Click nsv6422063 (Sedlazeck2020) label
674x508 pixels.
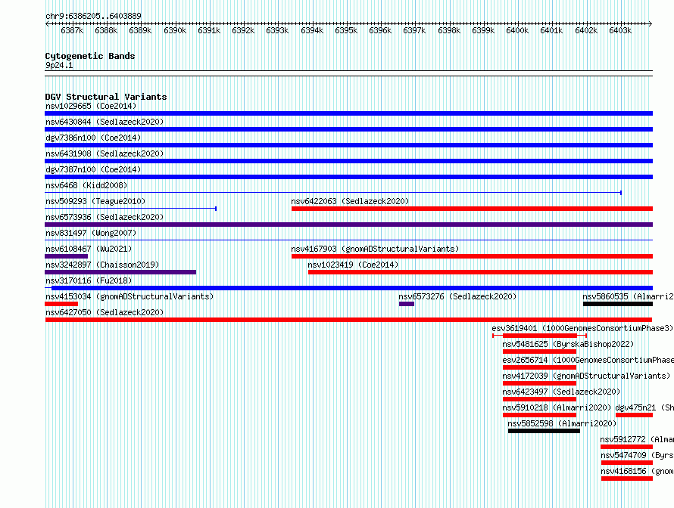350,201
